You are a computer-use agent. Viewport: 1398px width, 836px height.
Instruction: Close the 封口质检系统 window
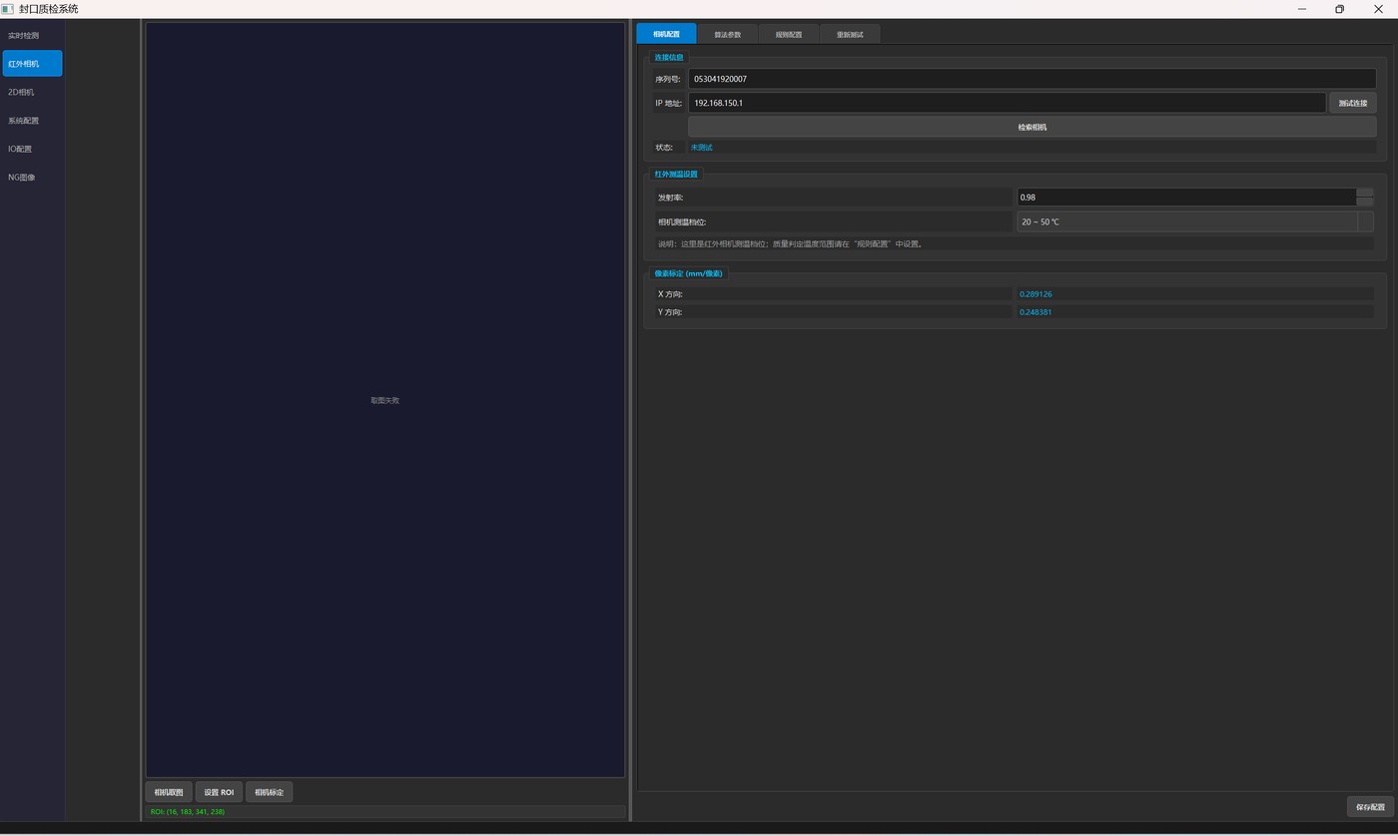tap(1378, 9)
